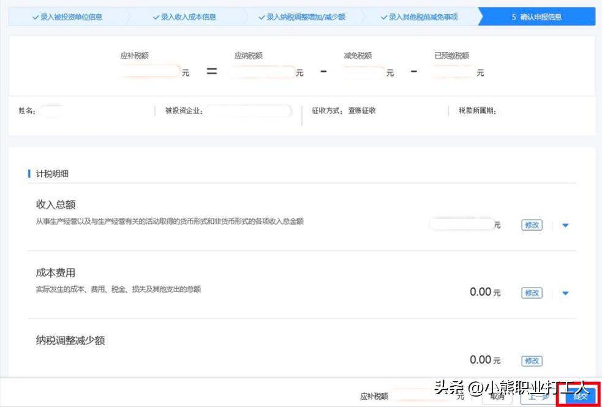Image resolution: width=602 pixels, height=407 pixels.
Task: Click the 取消 cancel button
Action: (497, 397)
